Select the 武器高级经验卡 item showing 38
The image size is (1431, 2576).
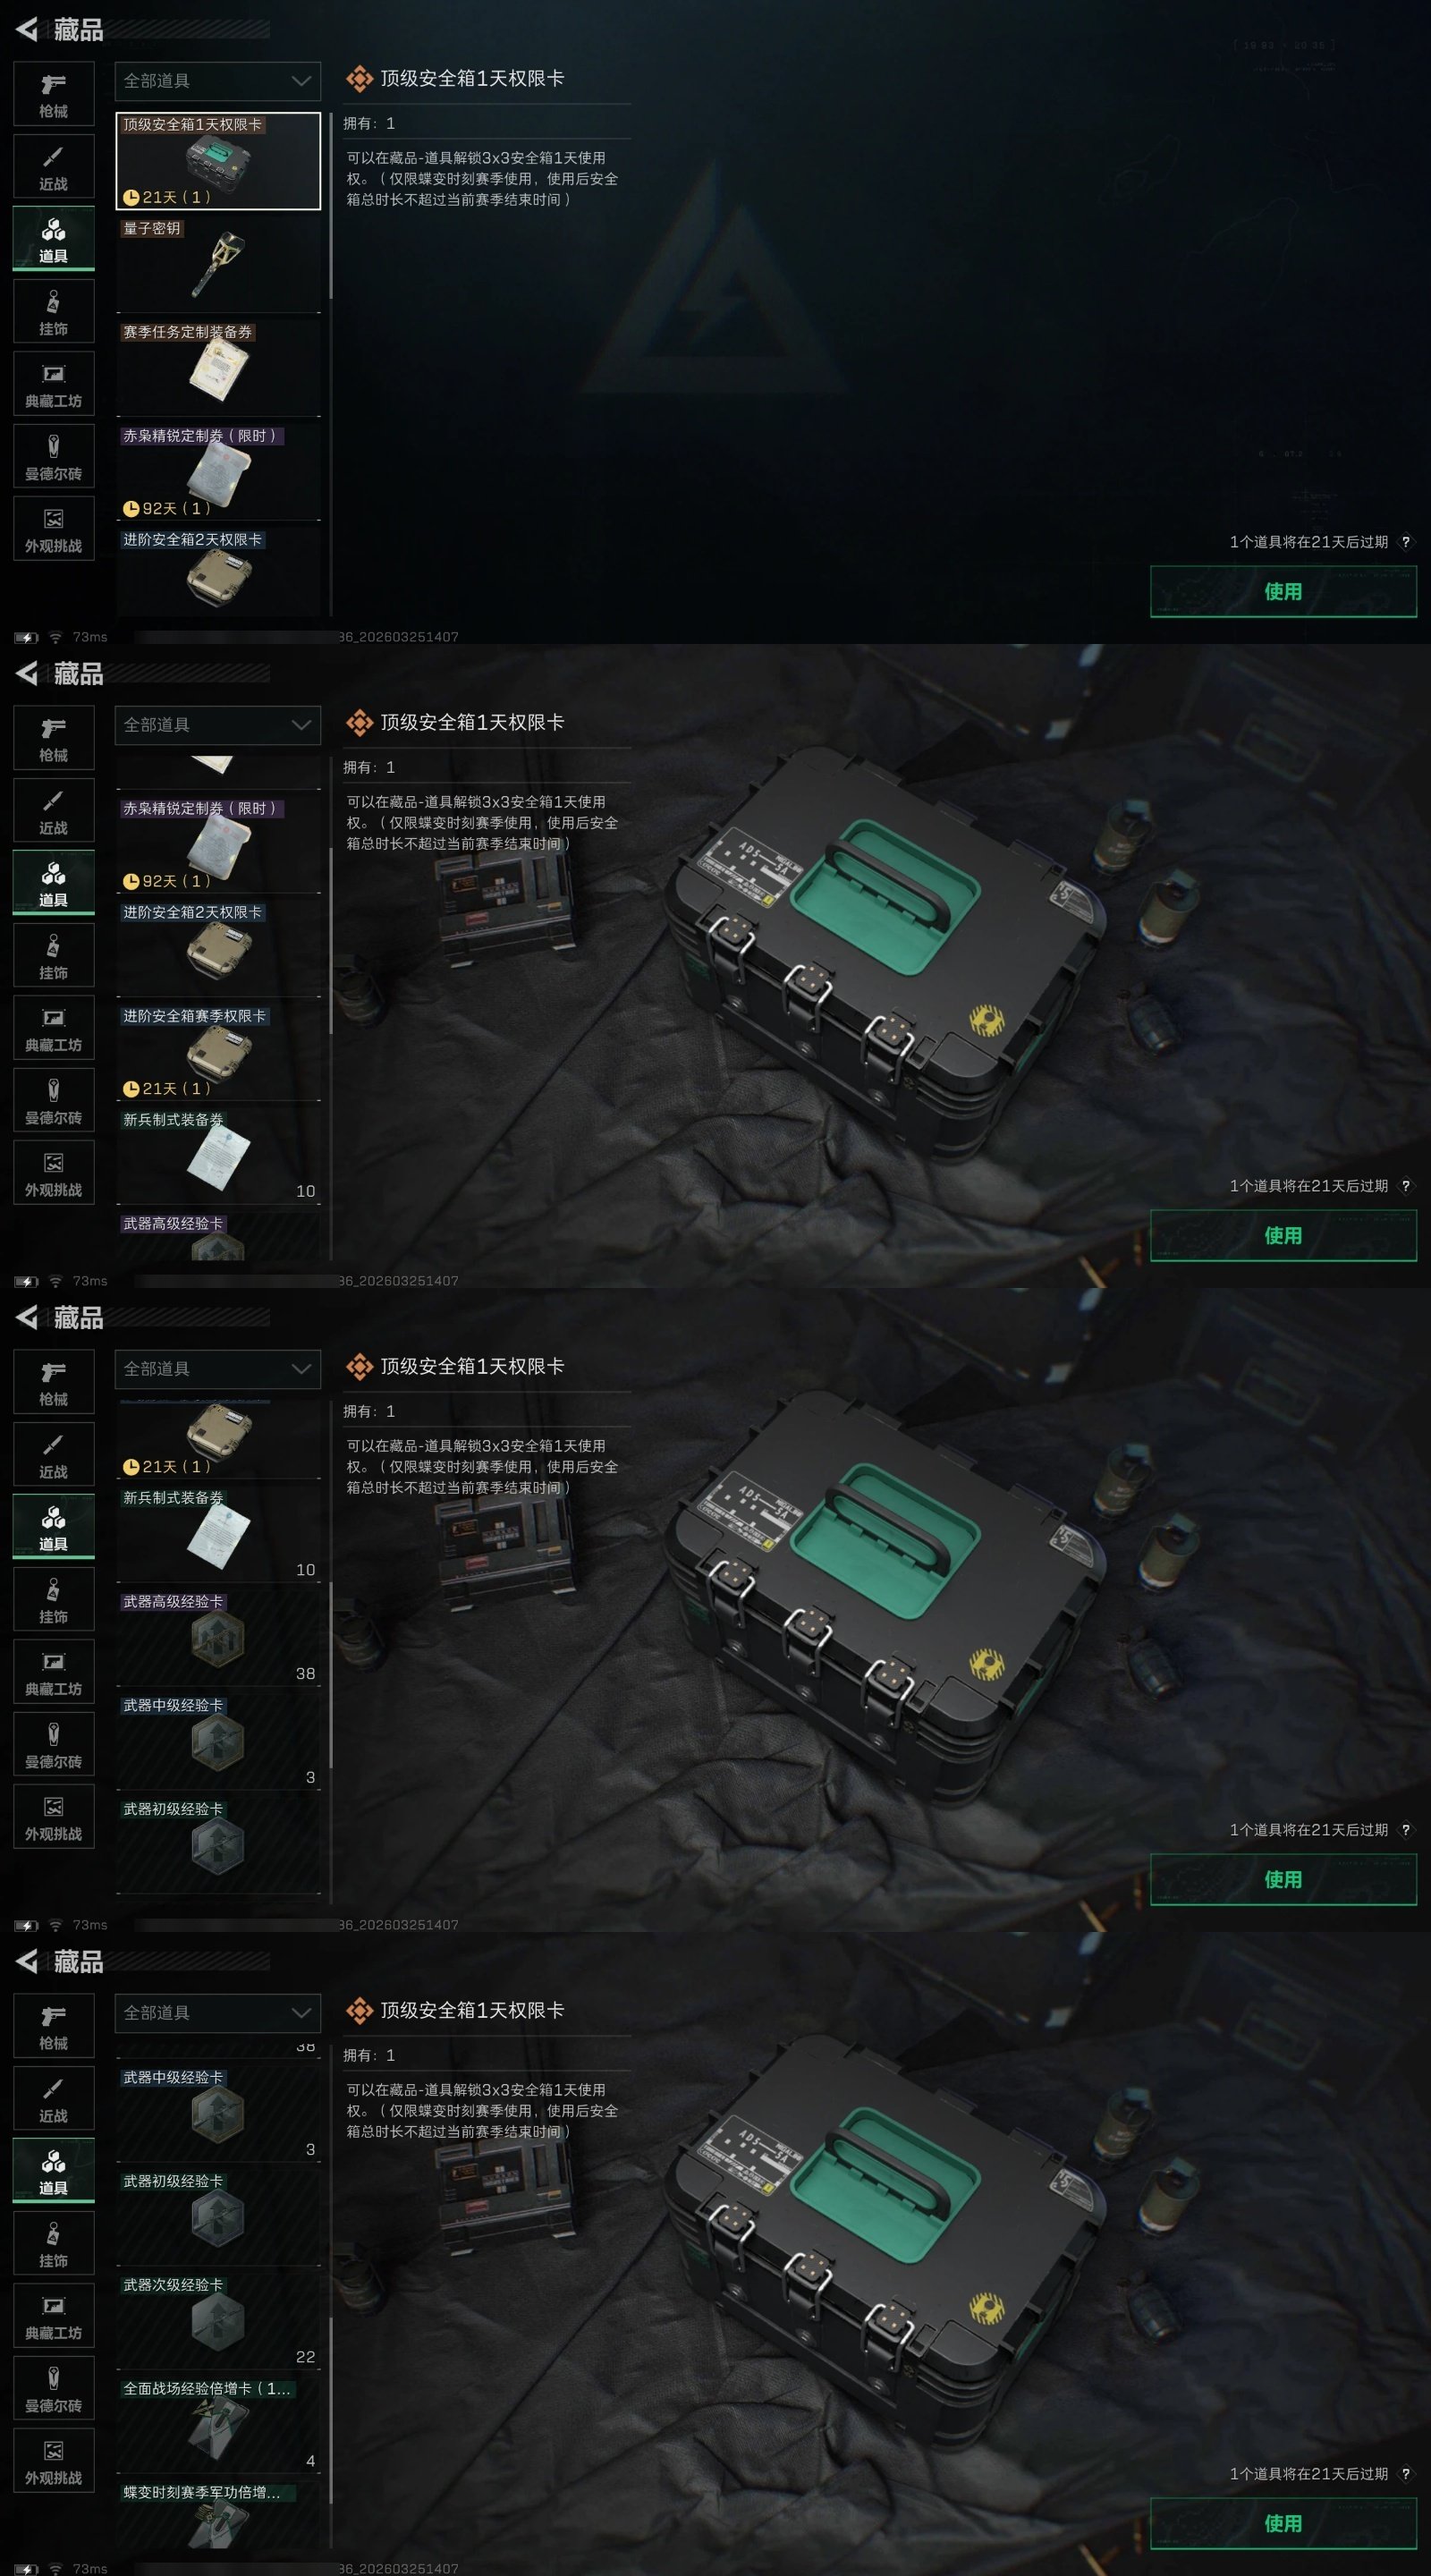click(x=218, y=1638)
